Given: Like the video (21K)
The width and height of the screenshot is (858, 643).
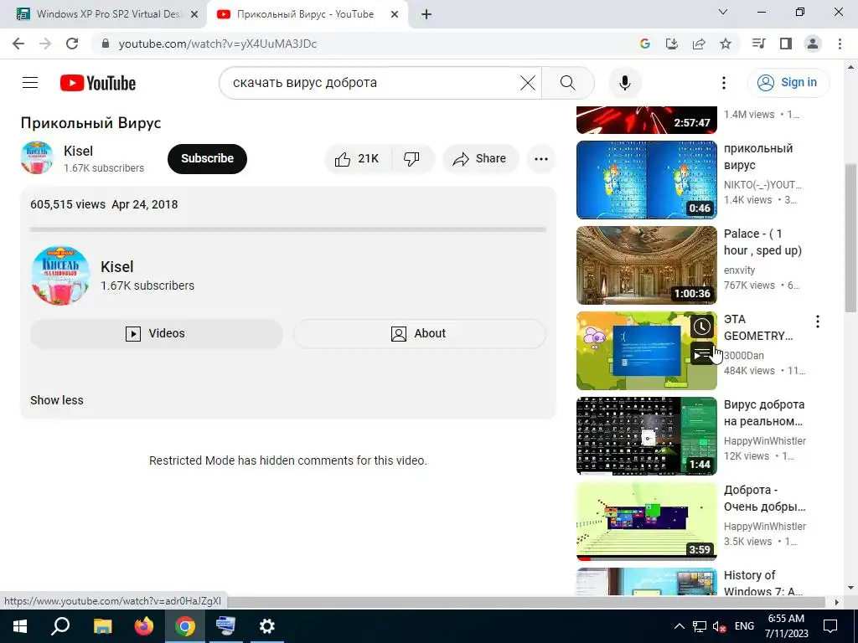Looking at the screenshot, I should (357, 158).
